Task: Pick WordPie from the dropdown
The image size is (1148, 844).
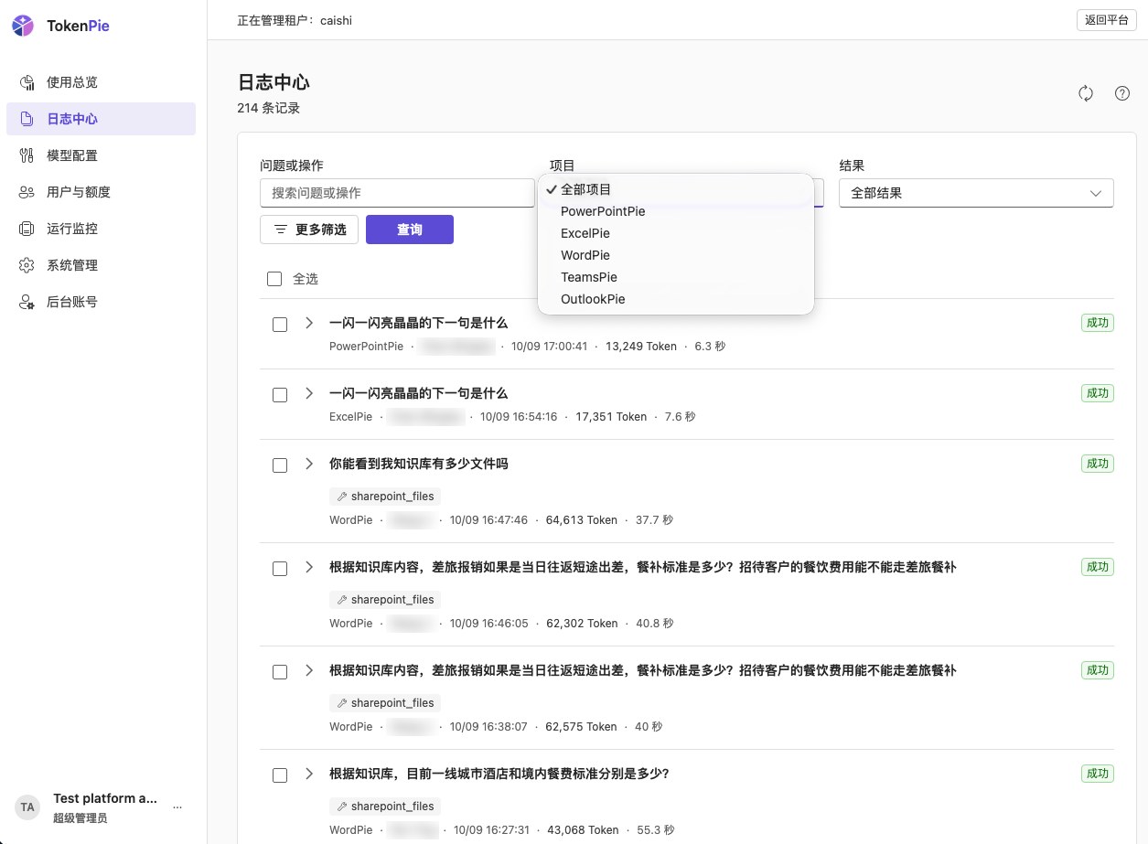Action: click(x=675, y=255)
